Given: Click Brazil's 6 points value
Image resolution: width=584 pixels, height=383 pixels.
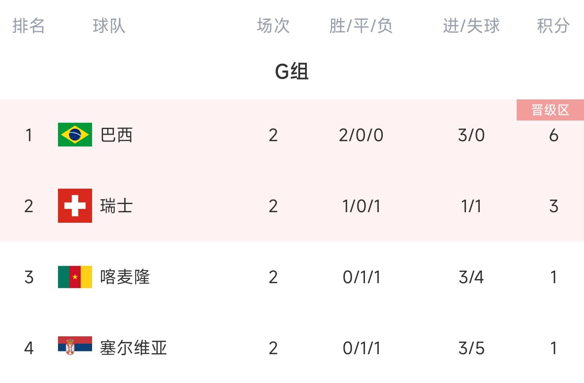Looking at the screenshot, I should click(x=554, y=135).
